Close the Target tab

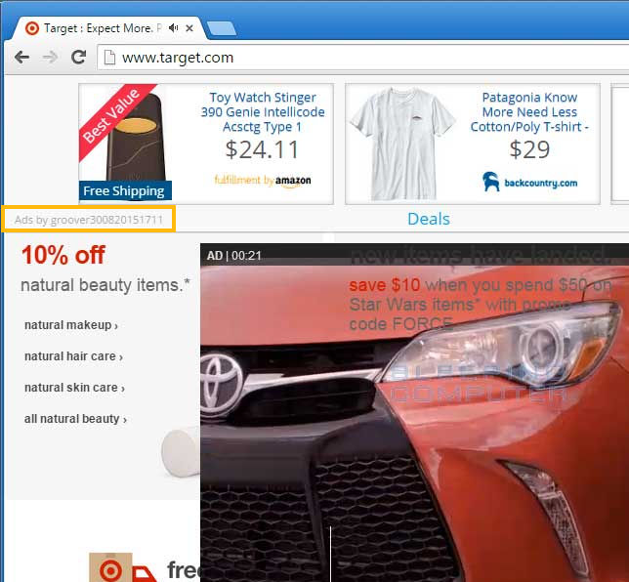click(189, 28)
